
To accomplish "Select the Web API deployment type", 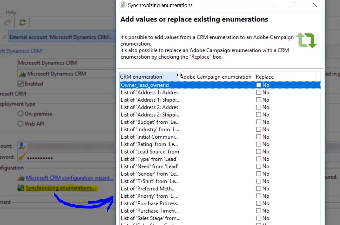I will pyautogui.click(x=20, y=124).
